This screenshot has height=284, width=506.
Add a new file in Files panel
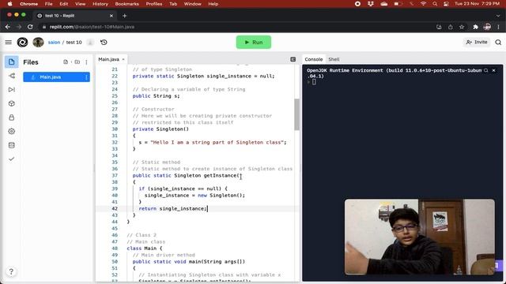pyautogui.click(x=66, y=62)
